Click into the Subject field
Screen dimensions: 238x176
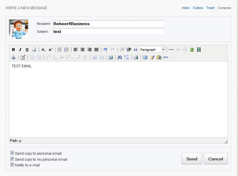pyautogui.click(x=108, y=31)
